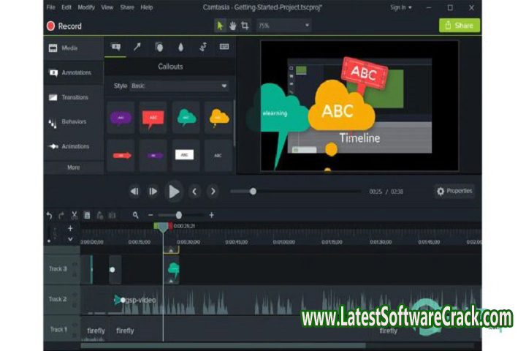Select the pointer Edit mode tool
Viewport: 526px width, 351px height.
[x=220, y=26]
